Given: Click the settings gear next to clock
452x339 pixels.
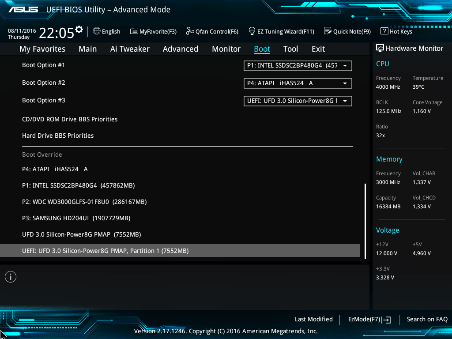Looking at the screenshot, I should pyautogui.click(x=79, y=30).
